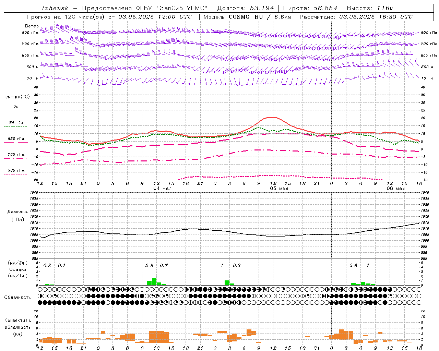Screen dimensions: 439x351
Task: Click the 2.3 precipitation total value
Action: (149, 265)
